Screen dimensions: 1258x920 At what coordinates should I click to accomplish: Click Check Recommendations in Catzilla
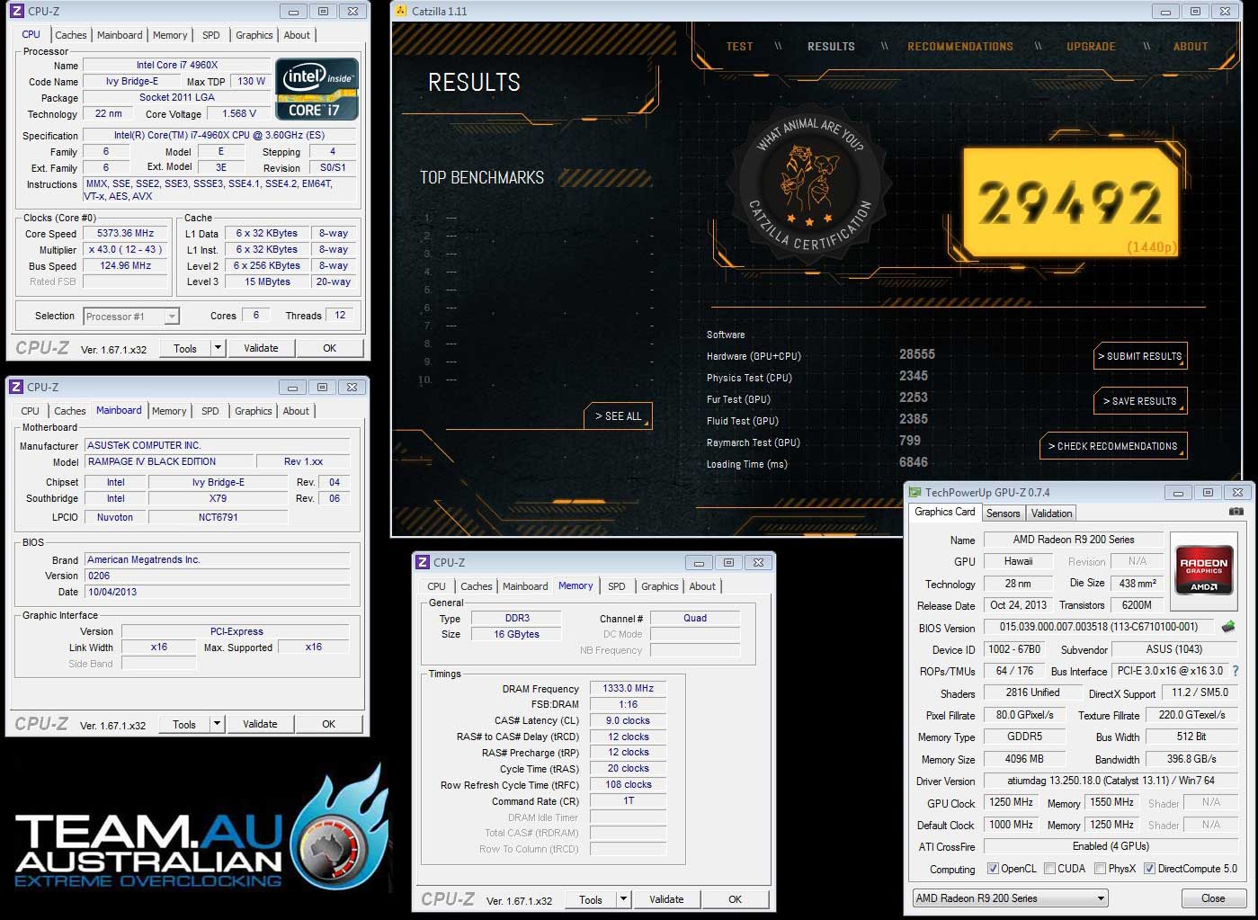[x=1113, y=446]
